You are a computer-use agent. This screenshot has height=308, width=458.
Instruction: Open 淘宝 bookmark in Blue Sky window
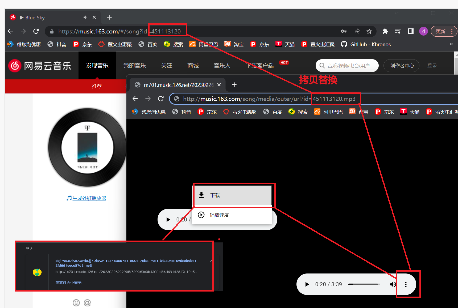click(234, 44)
